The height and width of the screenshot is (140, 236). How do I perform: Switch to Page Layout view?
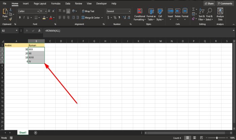coord(195,138)
